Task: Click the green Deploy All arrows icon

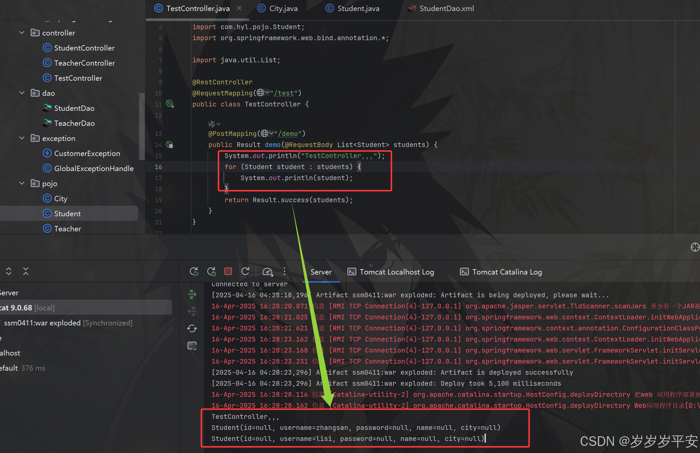Action: pos(192,294)
